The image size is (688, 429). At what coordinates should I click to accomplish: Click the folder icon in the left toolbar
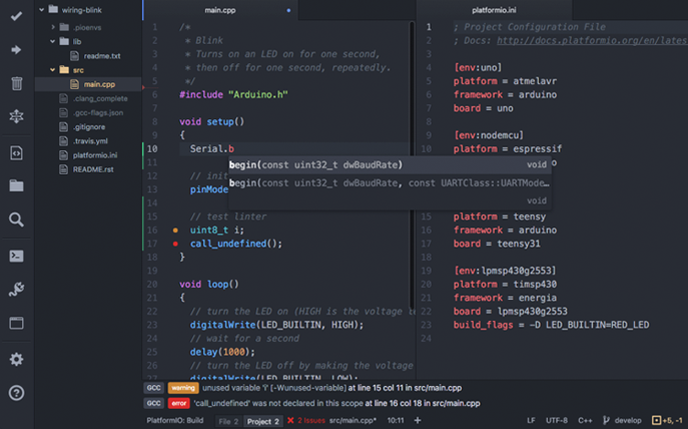pos(16,186)
